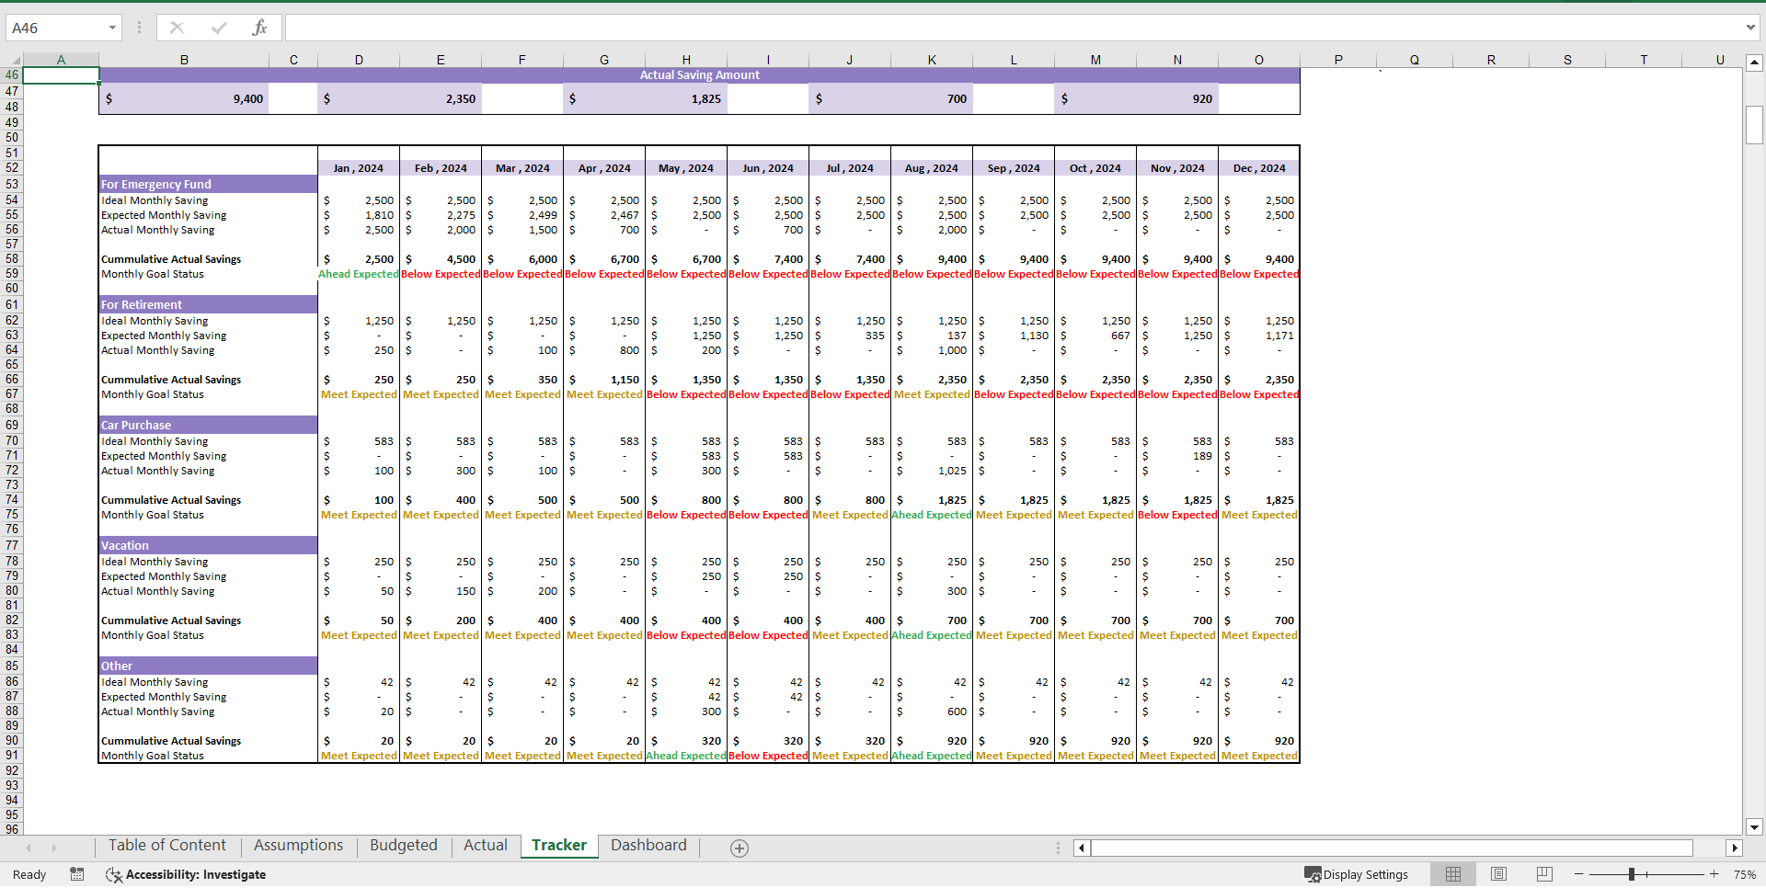Select column B header
This screenshot has height=888, width=1766.
[x=184, y=60]
